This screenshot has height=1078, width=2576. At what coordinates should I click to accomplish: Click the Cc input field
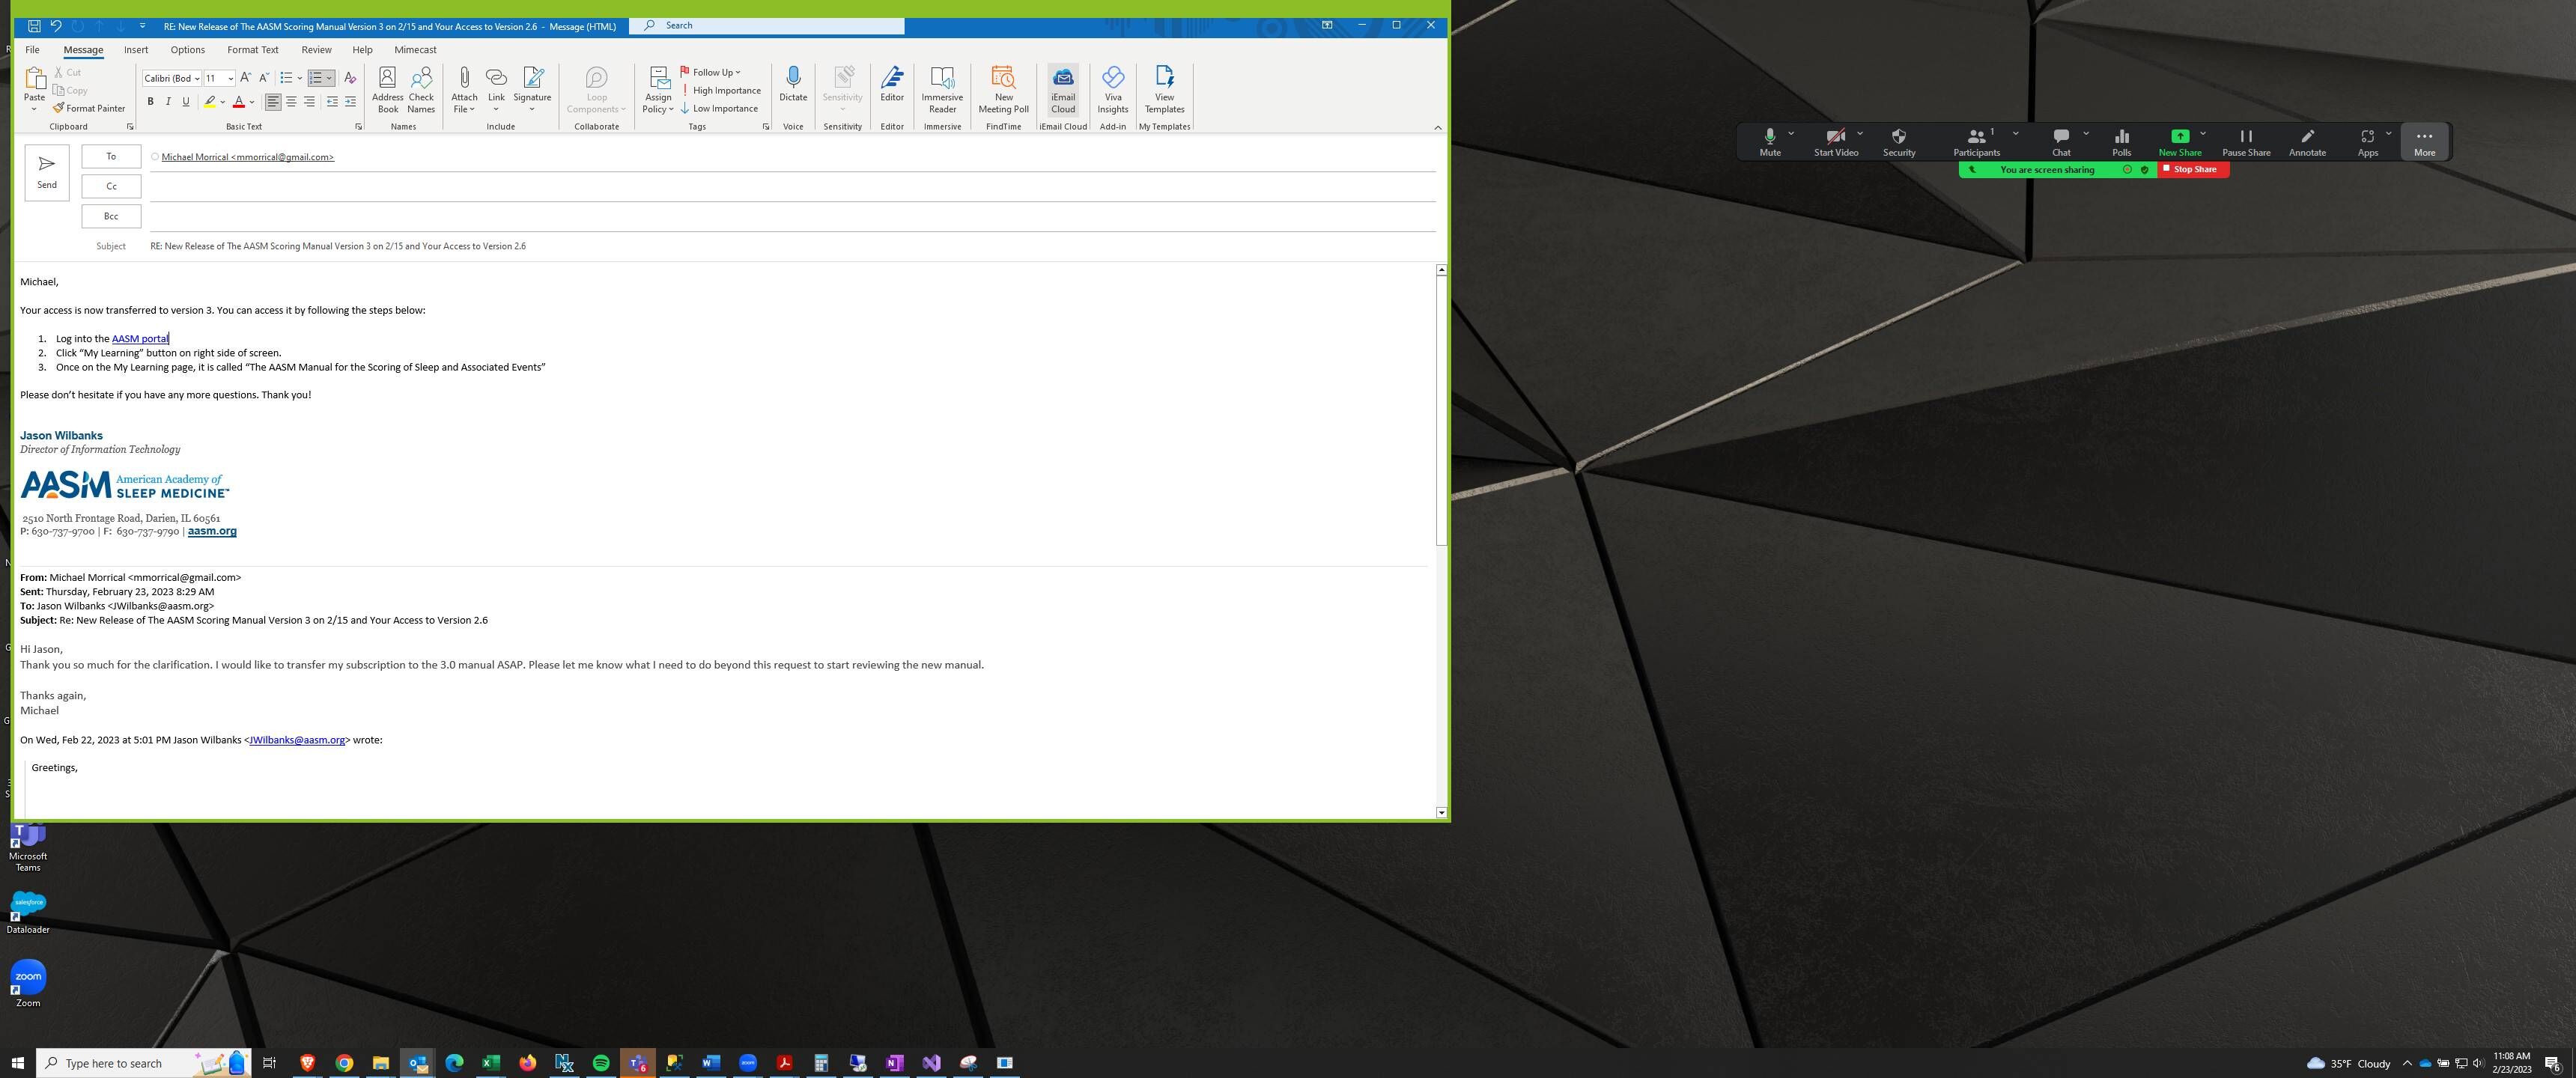pos(793,186)
